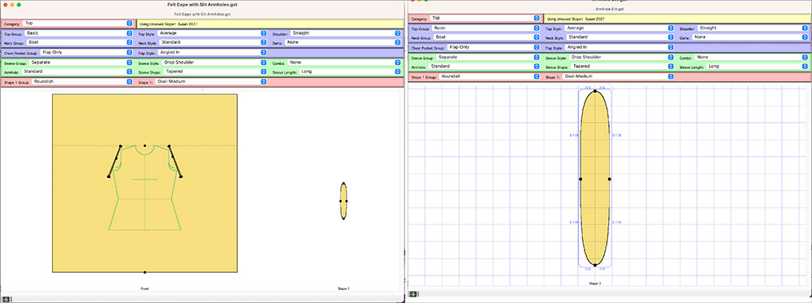Click the green icon at left window's bottom-left
The height and width of the screenshot is (303, 812).
[x=6, y=300]
